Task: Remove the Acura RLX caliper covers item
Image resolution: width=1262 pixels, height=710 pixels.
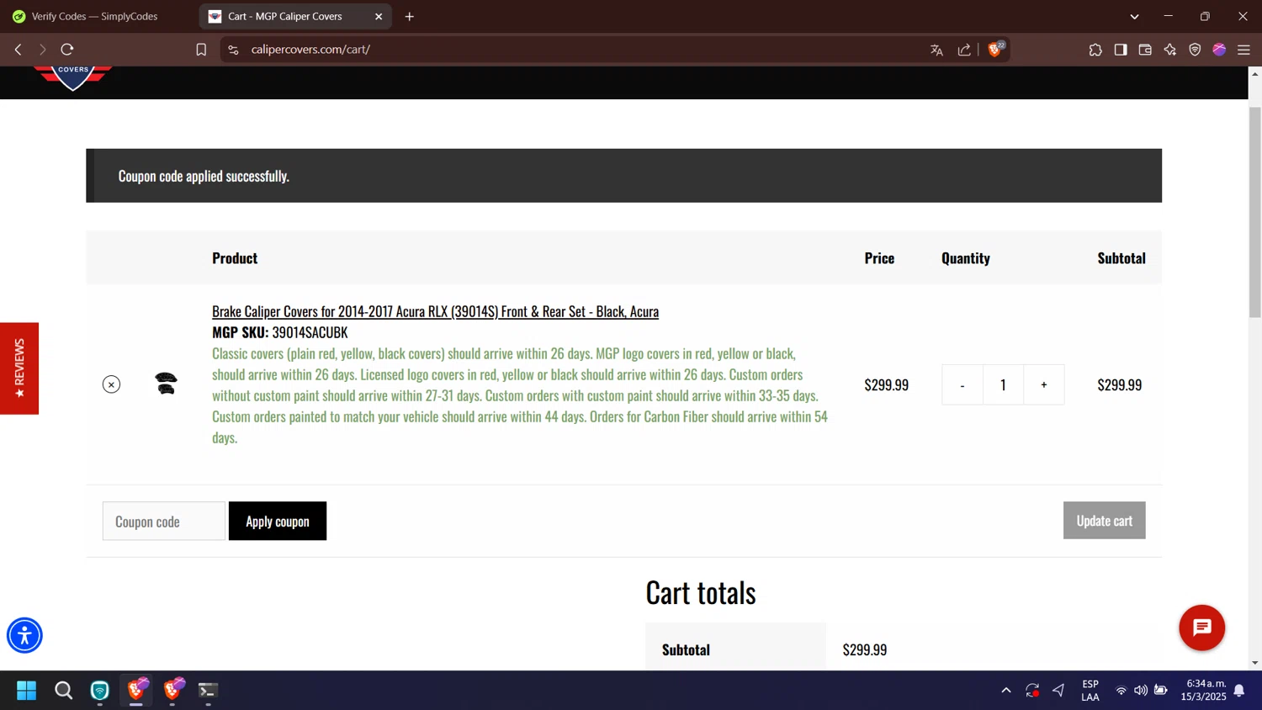Action: (x=111, y=384)
